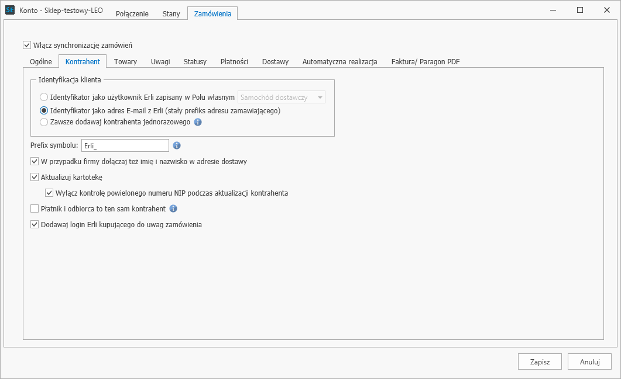Select the Kontrahent subtab
621x379 pixels.
tap(83, 61)
